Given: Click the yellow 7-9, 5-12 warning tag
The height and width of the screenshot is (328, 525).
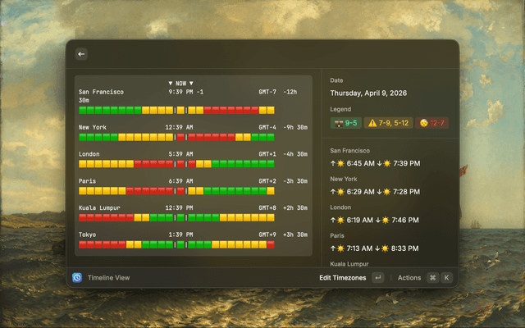Looking at the screenshot, I should pos(387,123).
